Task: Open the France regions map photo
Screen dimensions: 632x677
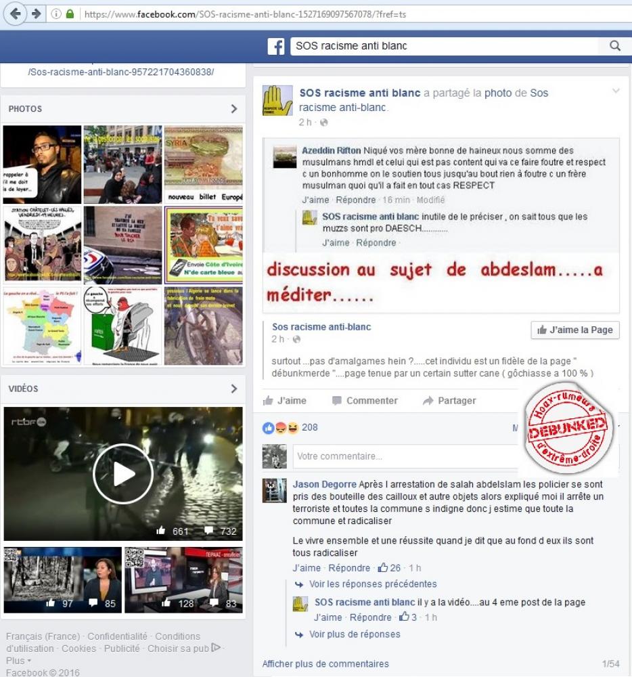Action: (x=42, y=326)
